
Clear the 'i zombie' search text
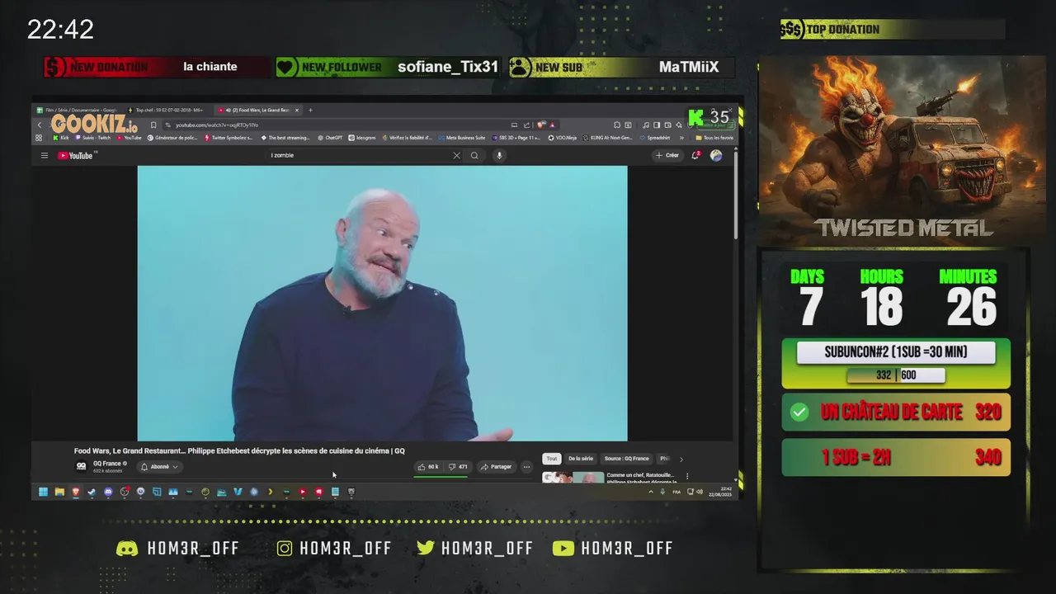[456, 155]
